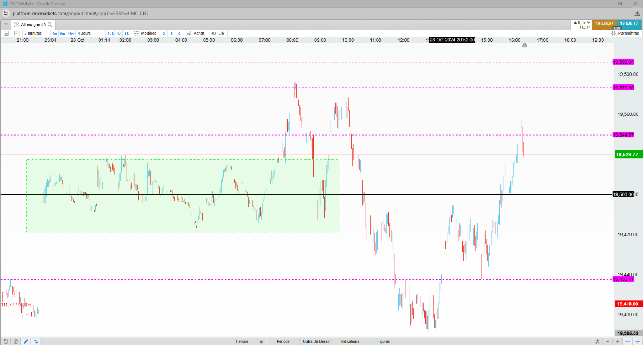
Task: Click the Chrome site information icon
Action: click(6, 14)
